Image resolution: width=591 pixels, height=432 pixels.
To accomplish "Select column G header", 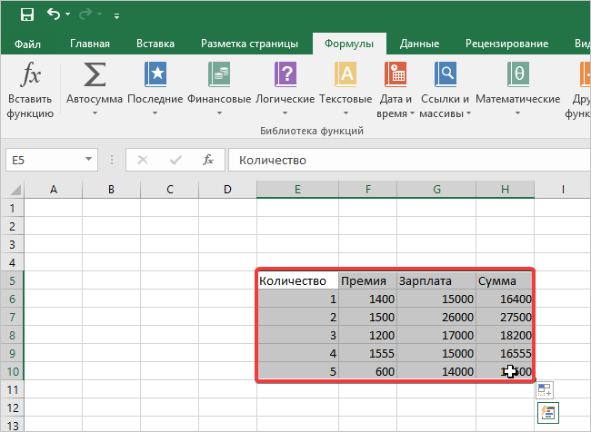I will 436,189.
